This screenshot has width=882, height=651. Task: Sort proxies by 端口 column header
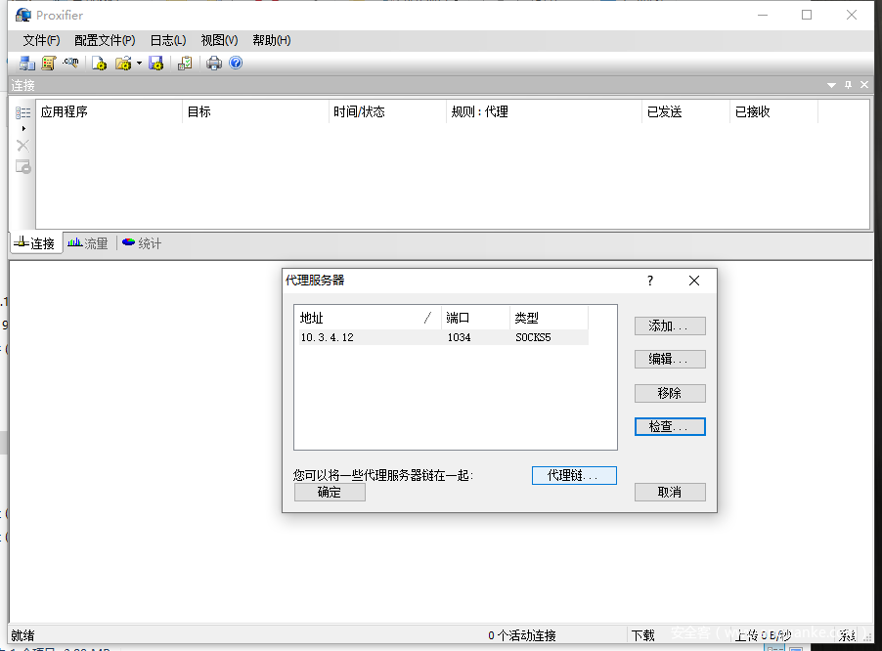pyautogui.click(x=474, y=318)
